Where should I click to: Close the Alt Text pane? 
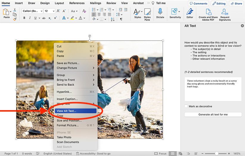point(242,26)
